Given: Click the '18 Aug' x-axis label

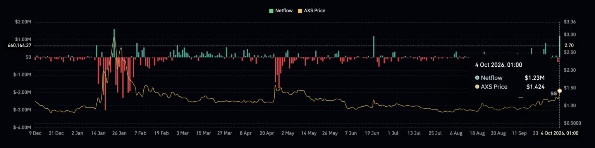Looking at the screenshot, I should coord(477,133).
